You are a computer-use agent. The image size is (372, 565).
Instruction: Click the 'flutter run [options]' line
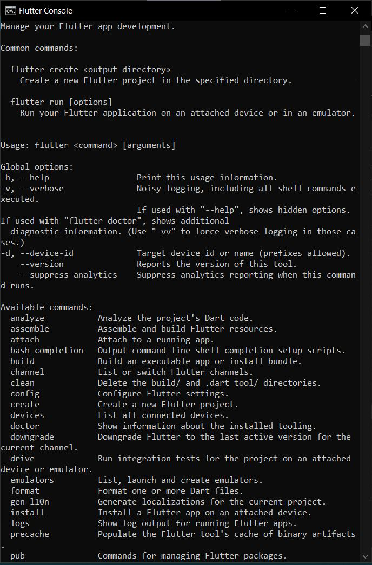click(x=61, y=102)
